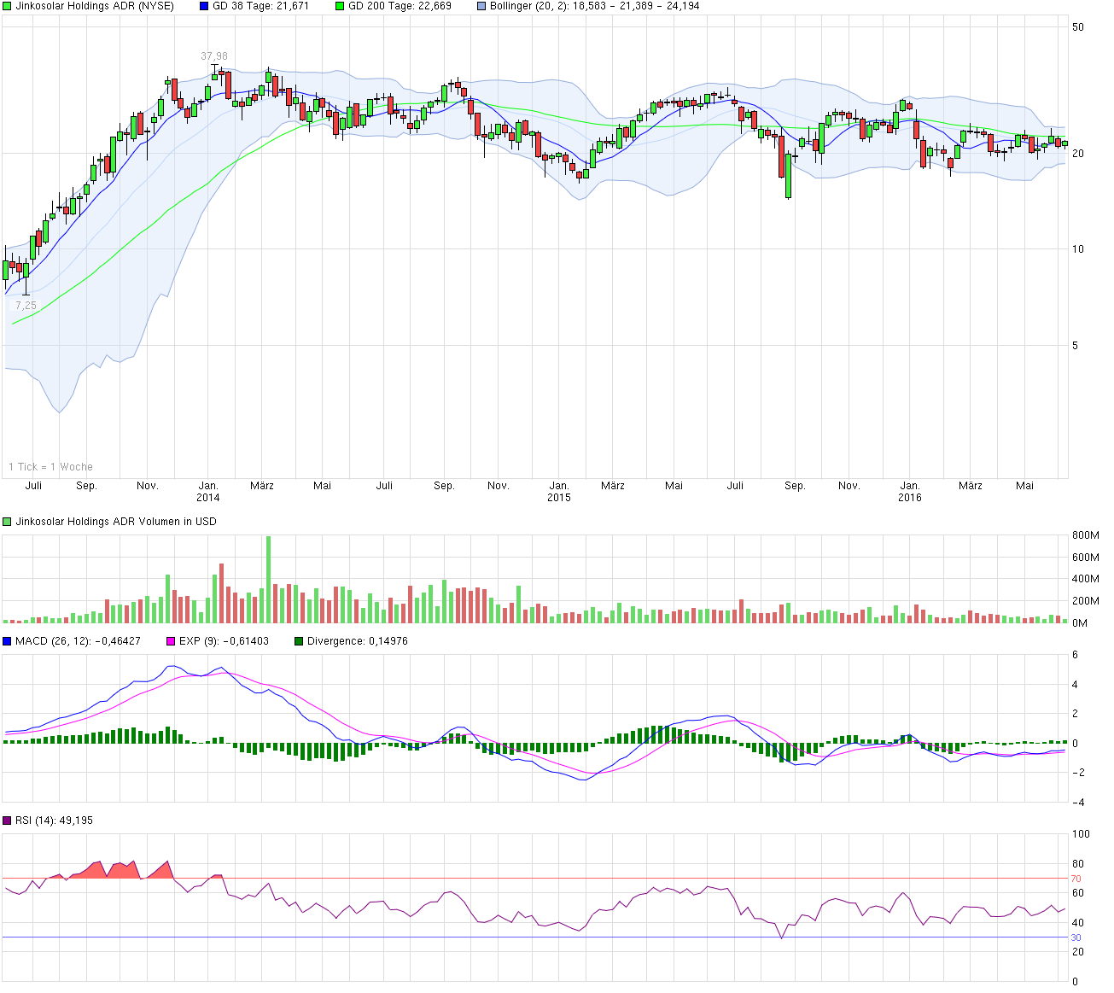The height and width of the screenshot is (993, 1114).
Task: Click the light-blue Bollinger legend swatch
Action: pos(481,6)
